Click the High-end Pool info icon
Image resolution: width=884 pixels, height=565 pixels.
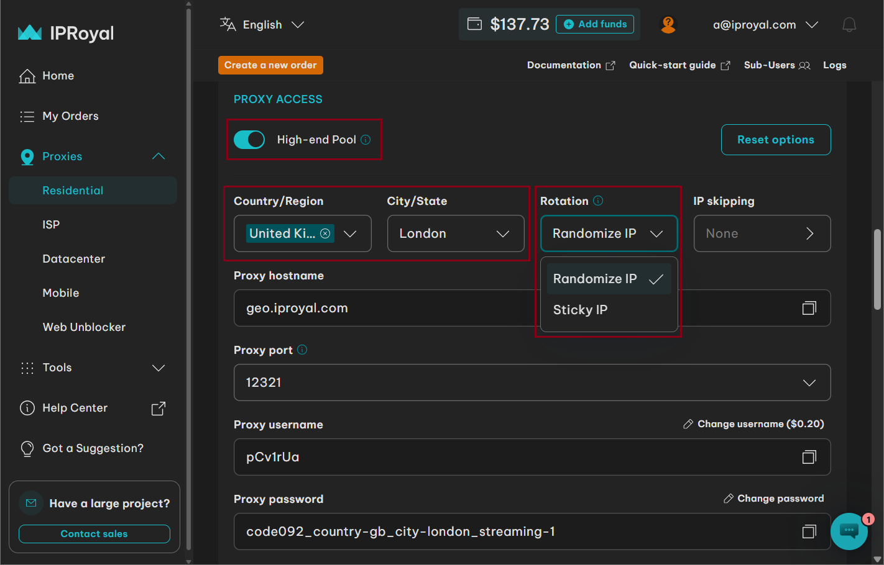tap(366, 140)
